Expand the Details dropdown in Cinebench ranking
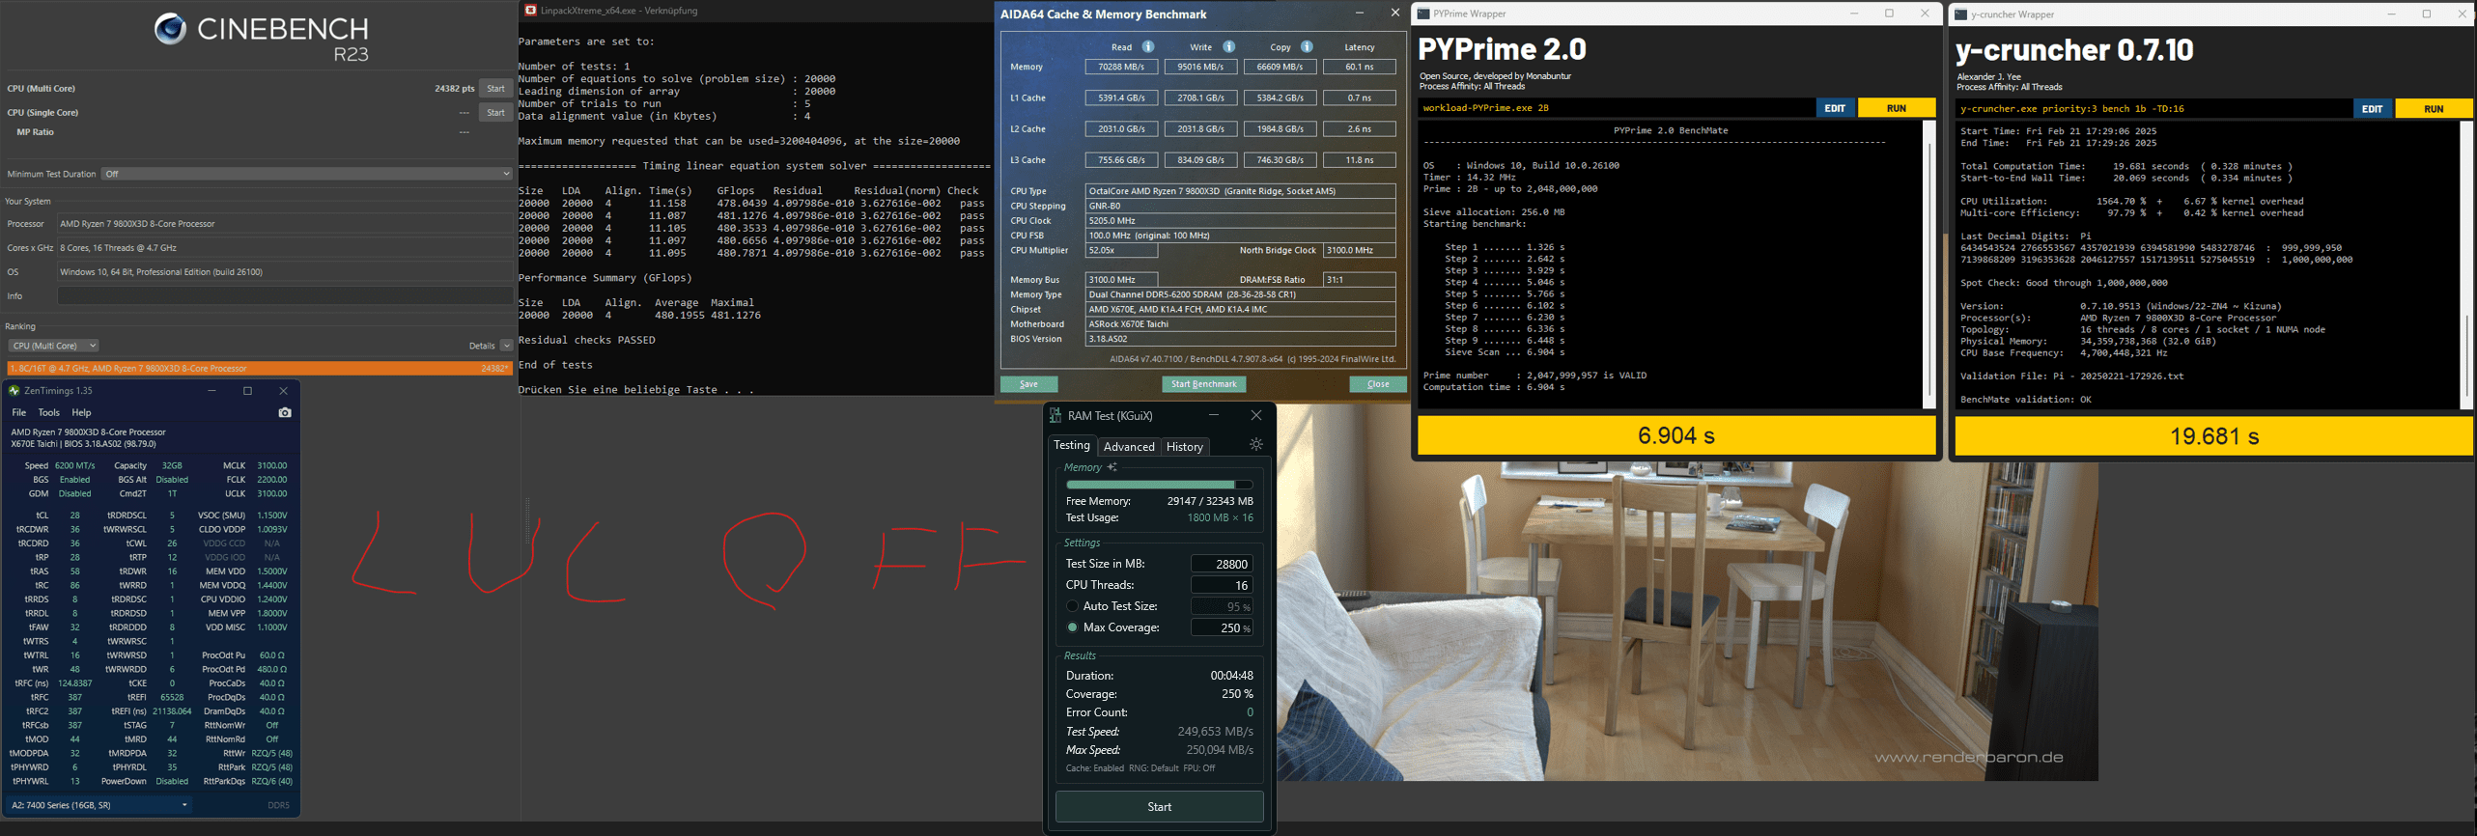The width and height of the screenshot is (2477, 836). (506, 346)
